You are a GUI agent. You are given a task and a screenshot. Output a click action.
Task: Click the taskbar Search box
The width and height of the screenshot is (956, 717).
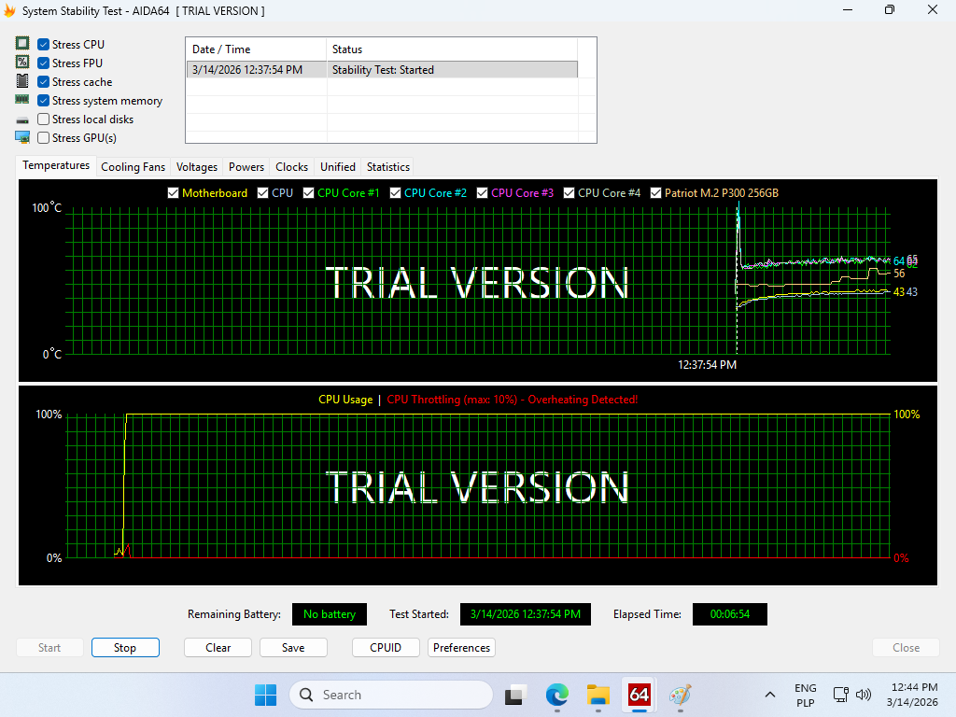pyautogui.click(x=391, y=695)
